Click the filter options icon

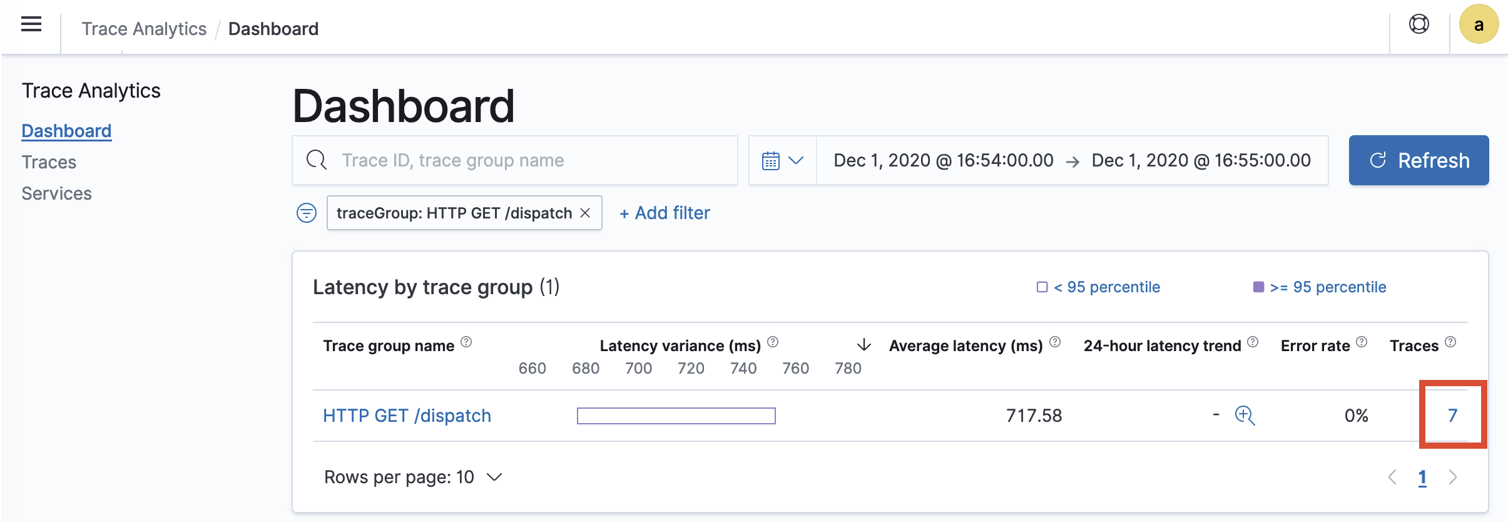click(306, 213)
